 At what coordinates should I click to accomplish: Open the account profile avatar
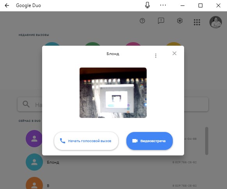coord(216,22)
